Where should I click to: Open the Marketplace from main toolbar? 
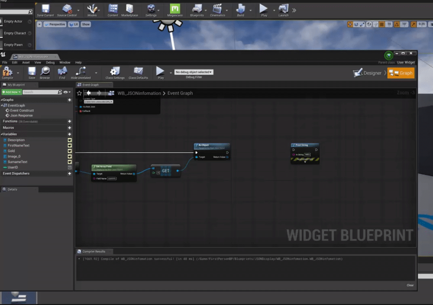[x=129, y=10]
